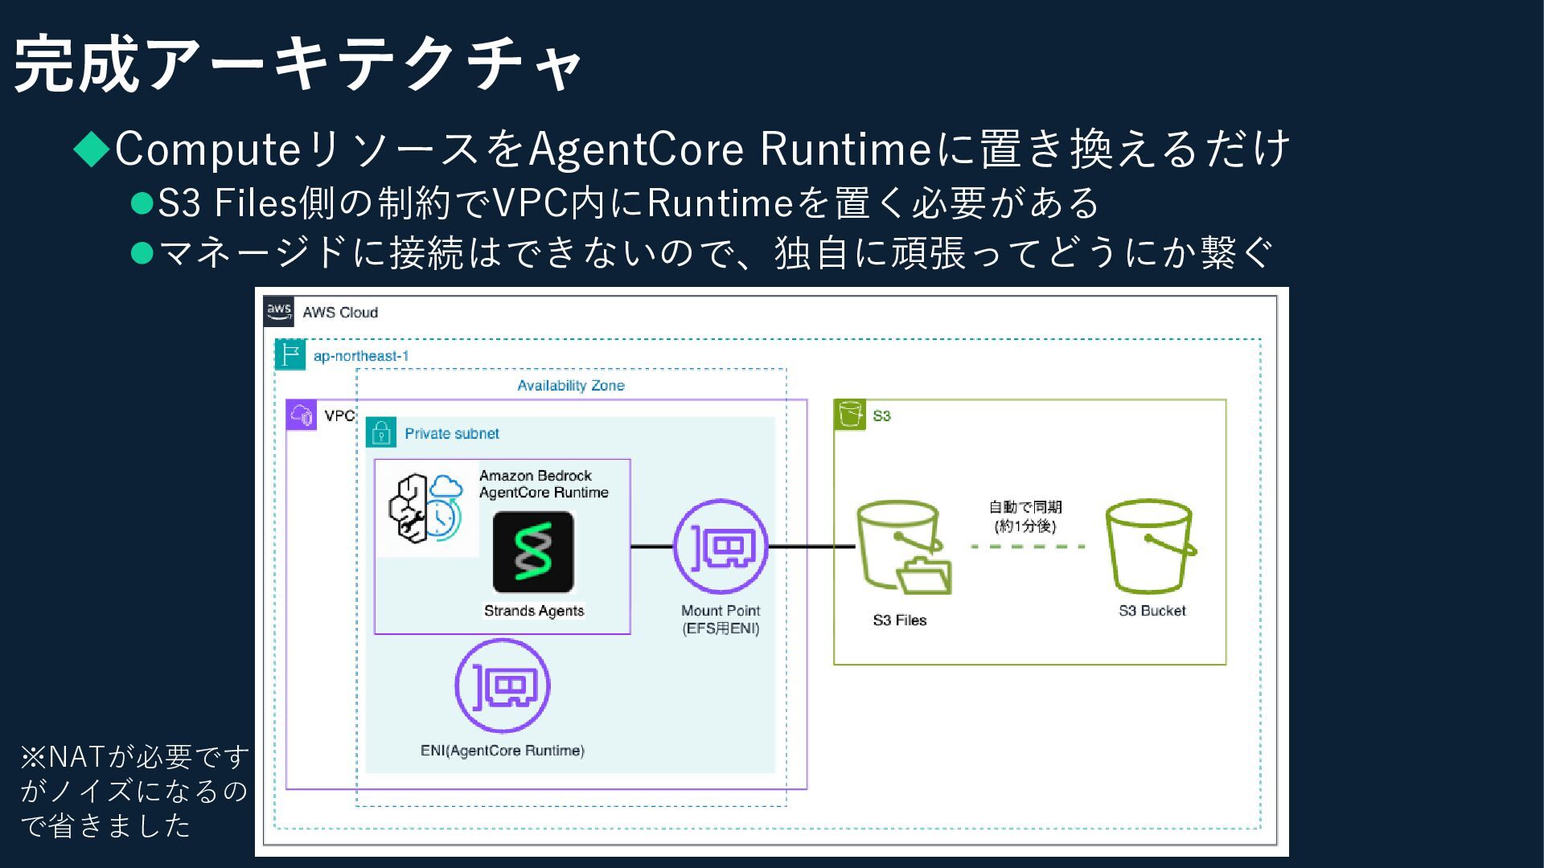This screenshot has width=1544, height=868.
Task: Click the Bedrock AgentCore Runtime icon
Action: 427,509
